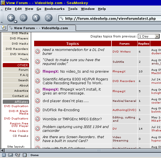
Task: Click the scroll-left arrow of horizontal scrollbar
Action: pos(2,151)
